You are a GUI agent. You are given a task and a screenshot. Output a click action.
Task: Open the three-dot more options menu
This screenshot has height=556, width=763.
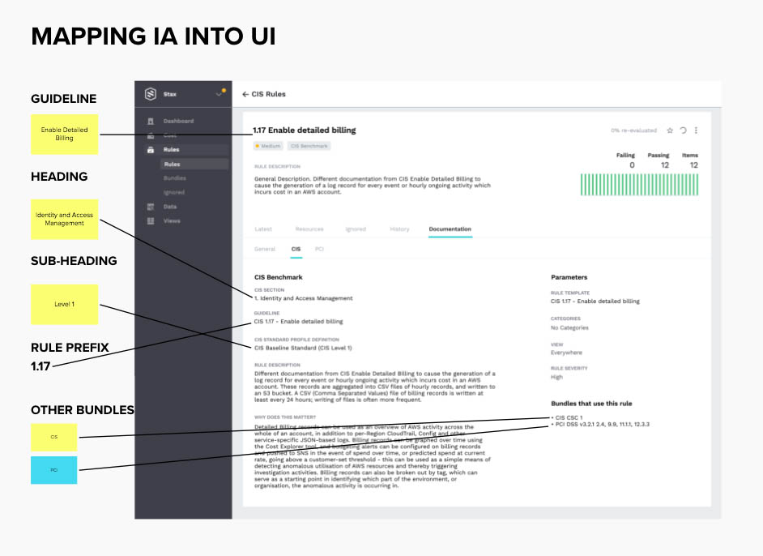coord(696,130)
